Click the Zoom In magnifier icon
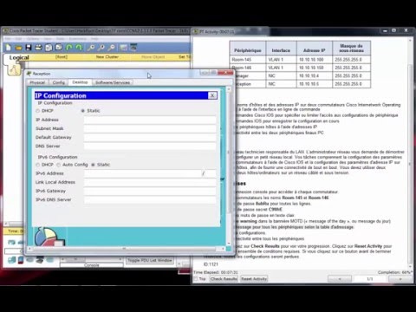The height and width of the screenshot is (312, 416). [91, 48]
